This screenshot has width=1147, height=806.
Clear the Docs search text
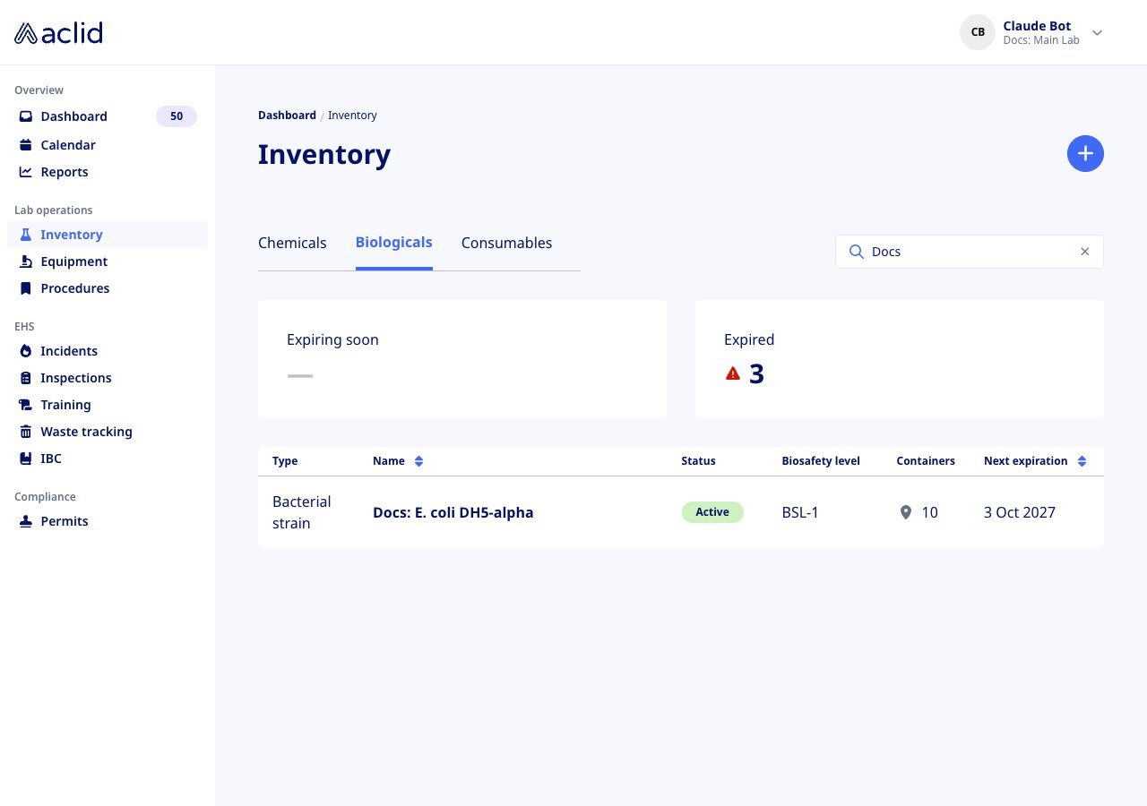tap(1084, 252)
